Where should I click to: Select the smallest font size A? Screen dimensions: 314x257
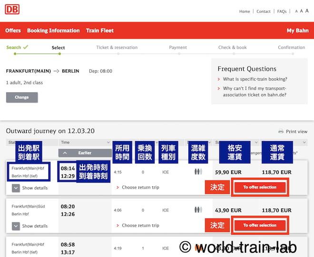click(x=296, y=11)
